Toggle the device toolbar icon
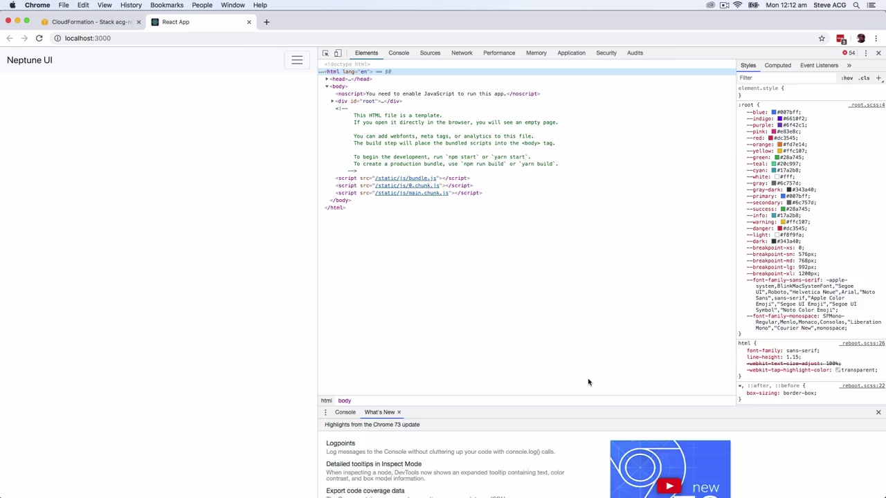The height and width of the screenshot is (498, 886). point(338,53)
